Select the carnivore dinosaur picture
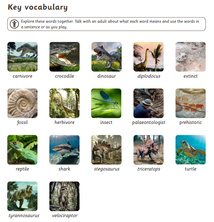 tap(23, 57)
